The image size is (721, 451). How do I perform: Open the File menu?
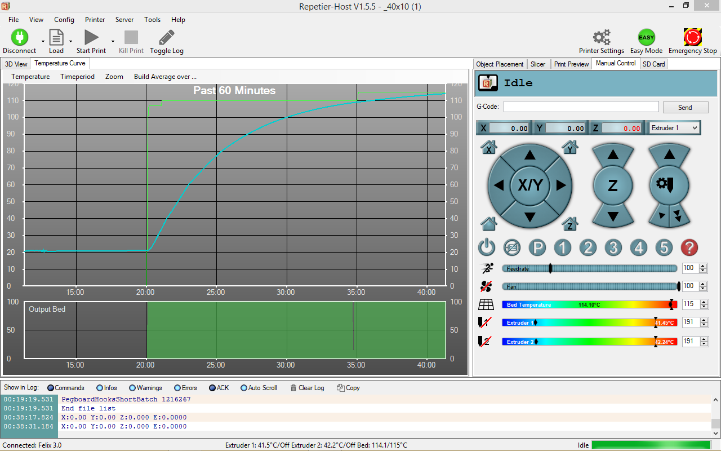14,20
